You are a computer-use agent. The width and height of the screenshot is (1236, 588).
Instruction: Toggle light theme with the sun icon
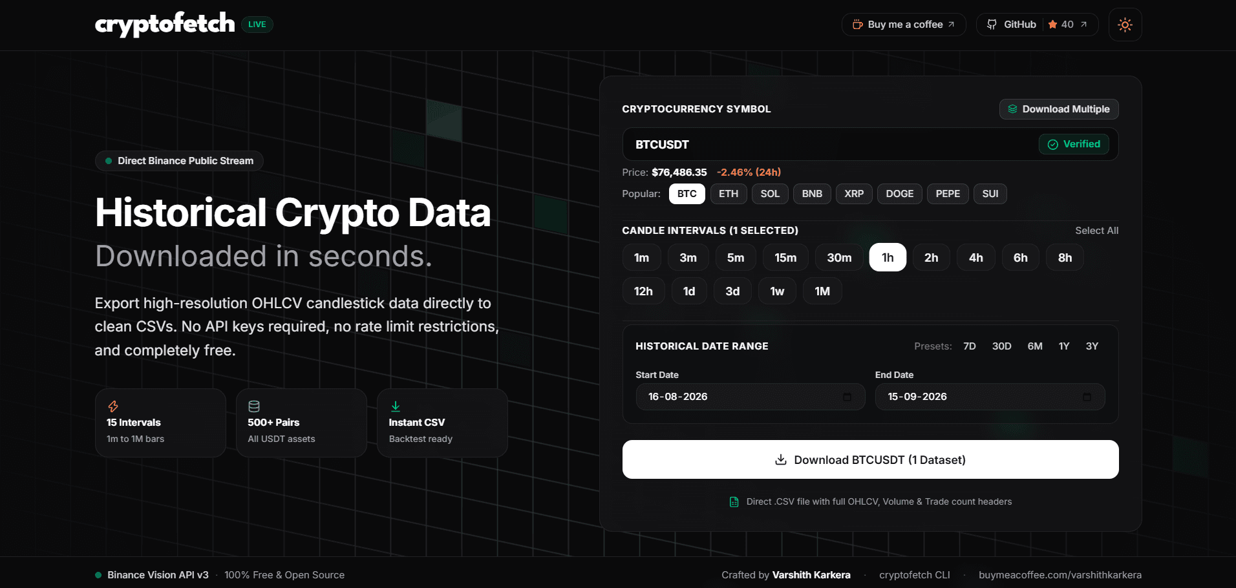tap(1125, 25)
